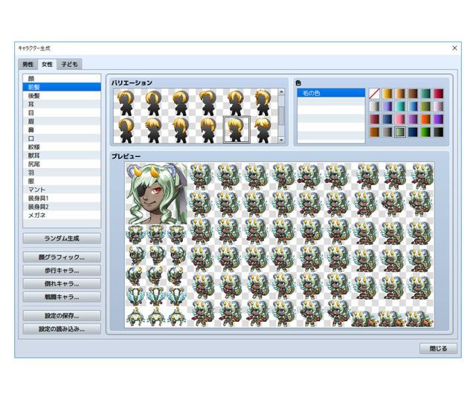Select first hairstyle thumbnail in top variation row
The height and width of the screenshot is (400, 476).
click(x=127, y=103)
